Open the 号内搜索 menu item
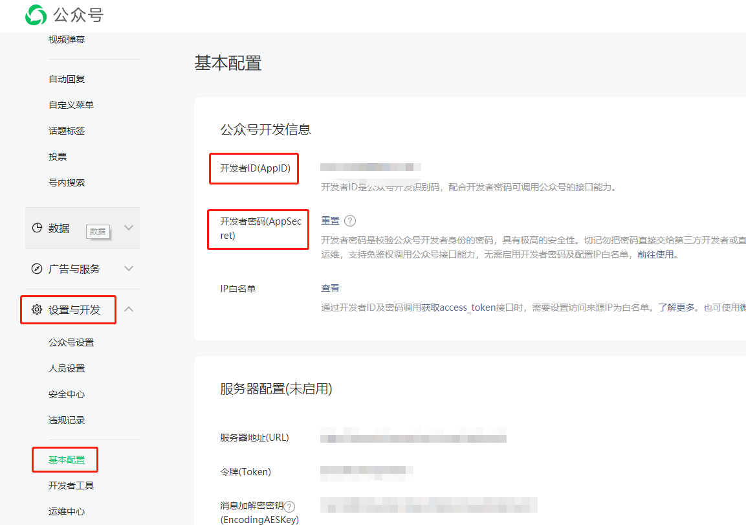Screen dimensions: 746x525 pos(67,183)
